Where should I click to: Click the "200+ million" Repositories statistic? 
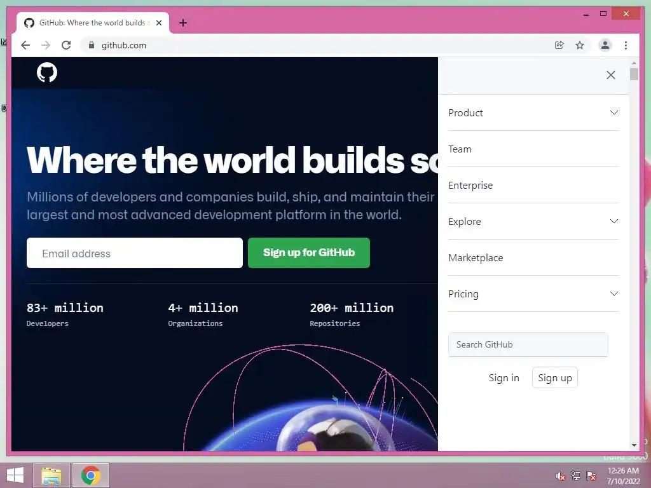pos(352,315)
